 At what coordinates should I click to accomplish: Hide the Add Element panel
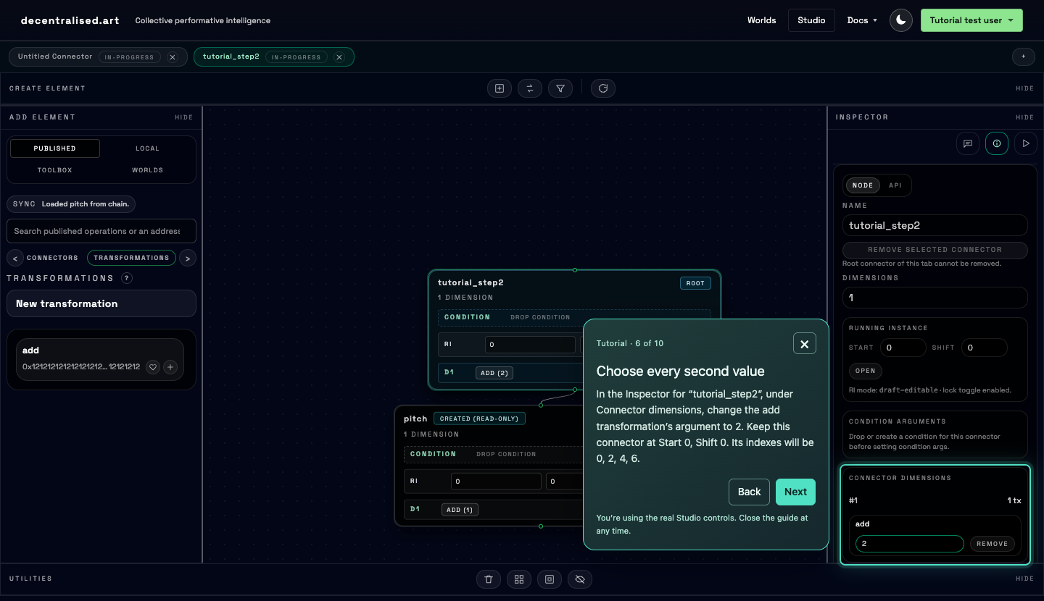184,117
